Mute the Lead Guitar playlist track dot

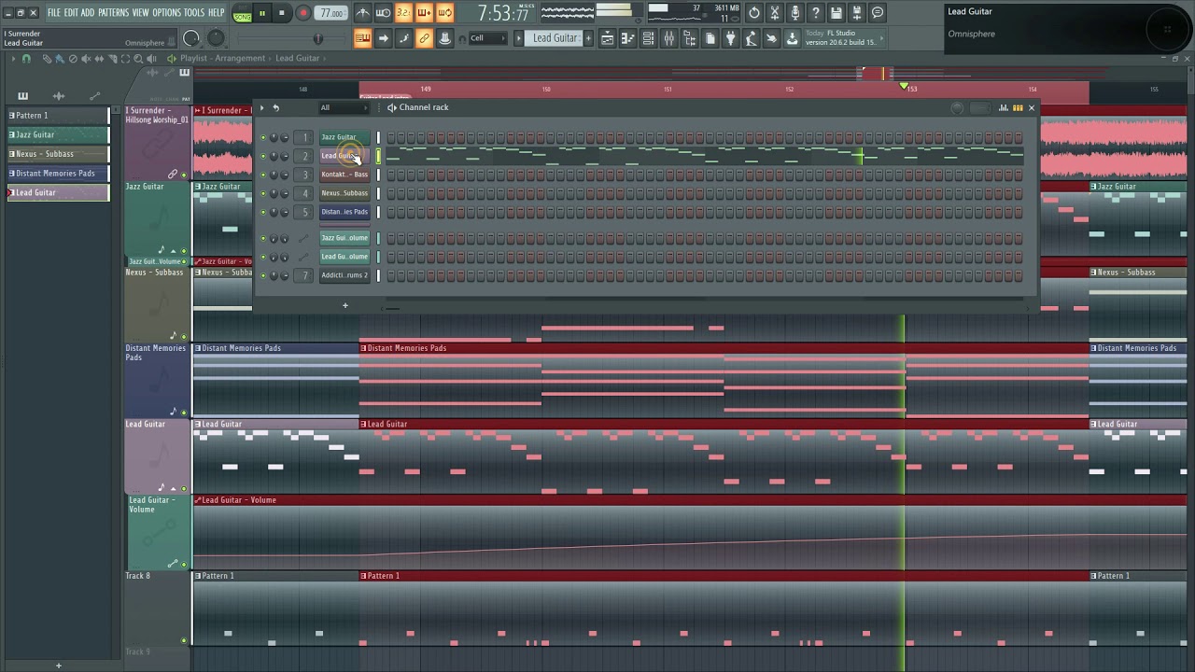[x=184, y=488]
